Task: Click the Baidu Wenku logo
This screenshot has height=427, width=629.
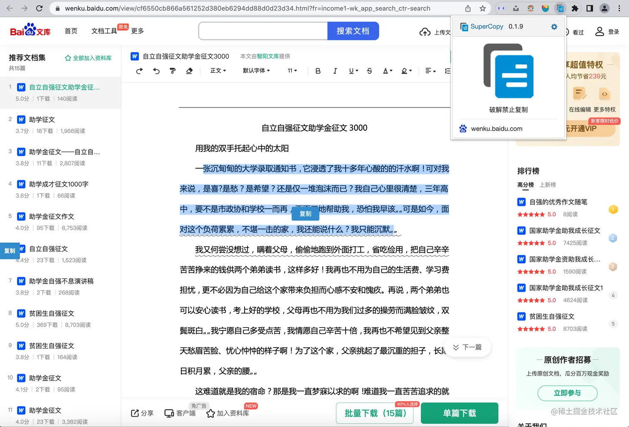Action: click(30, 30)
